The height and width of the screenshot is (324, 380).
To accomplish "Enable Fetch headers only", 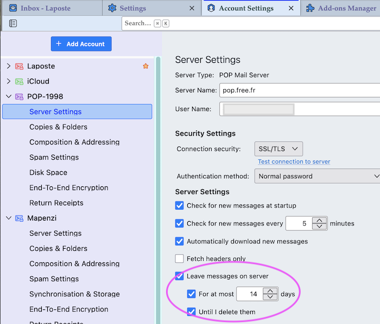I will (179, 258).
